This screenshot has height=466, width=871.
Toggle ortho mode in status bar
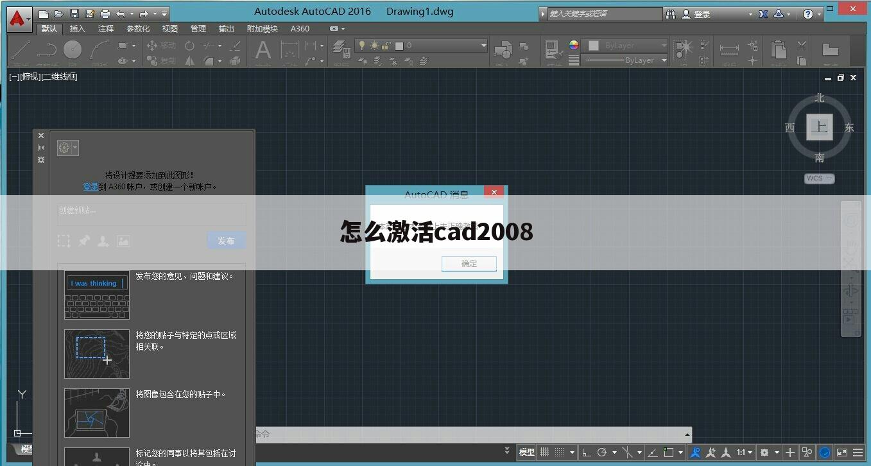[x=587, y=453]
